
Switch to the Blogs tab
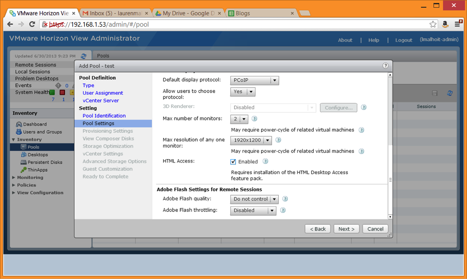262,13
